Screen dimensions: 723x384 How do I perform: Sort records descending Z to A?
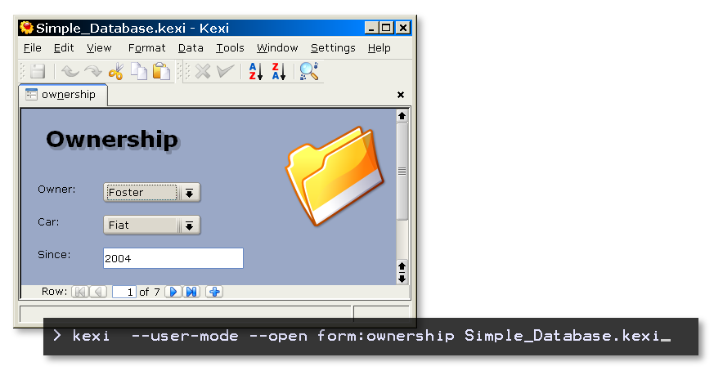point(279,72)
